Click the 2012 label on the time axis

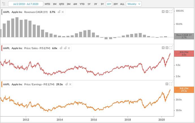pyautogui.click(x=26, y=120)
